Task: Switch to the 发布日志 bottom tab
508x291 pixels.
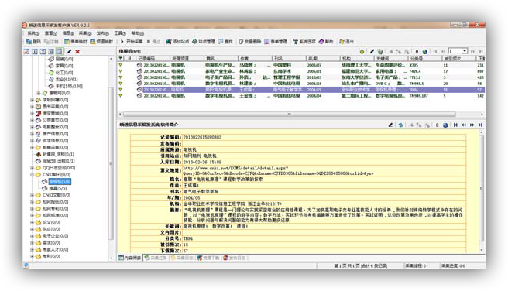Action: 234,258
